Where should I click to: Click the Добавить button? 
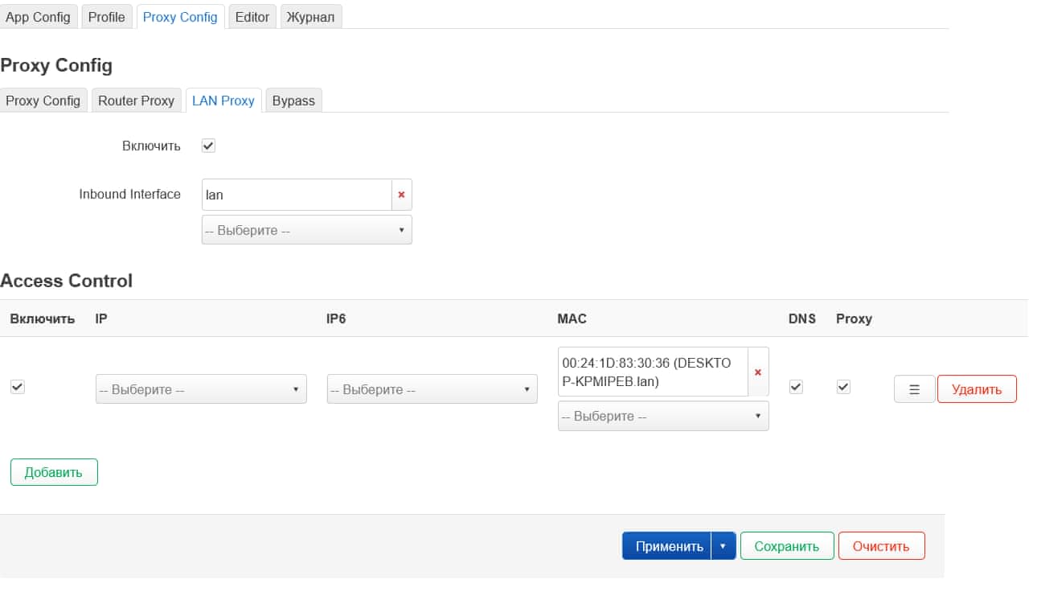tap(54, 472)
